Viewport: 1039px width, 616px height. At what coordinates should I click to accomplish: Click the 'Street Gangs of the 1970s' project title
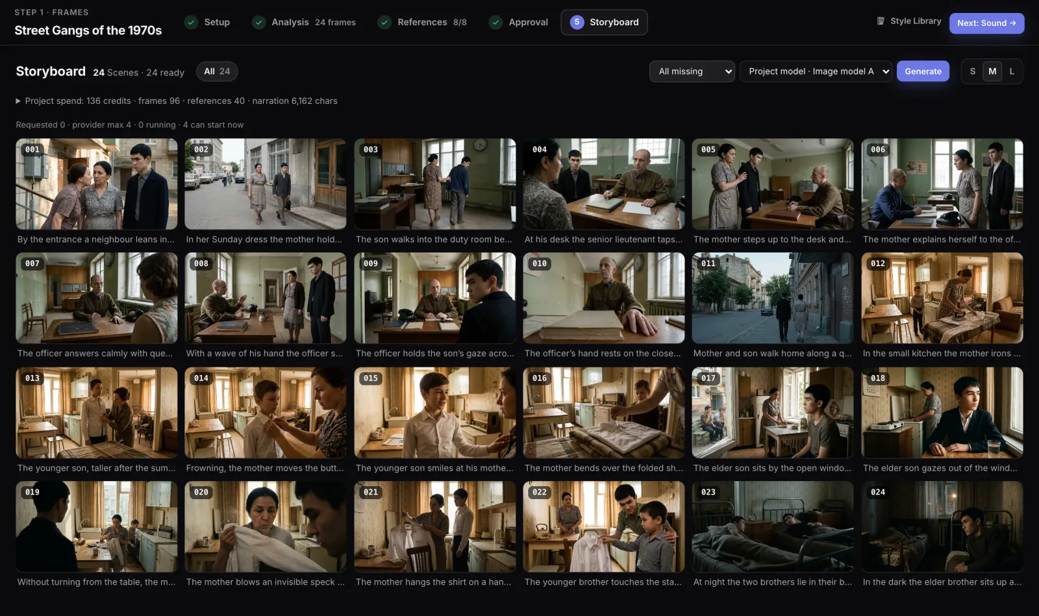88,31
